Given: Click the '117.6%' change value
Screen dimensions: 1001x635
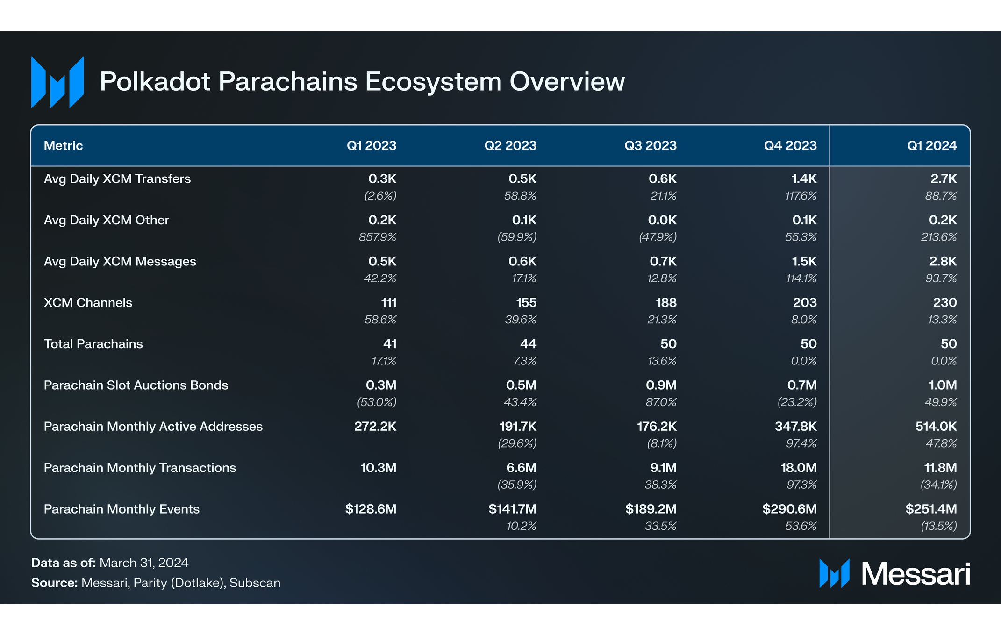Looking at the screenshot, I should [801, 196].
